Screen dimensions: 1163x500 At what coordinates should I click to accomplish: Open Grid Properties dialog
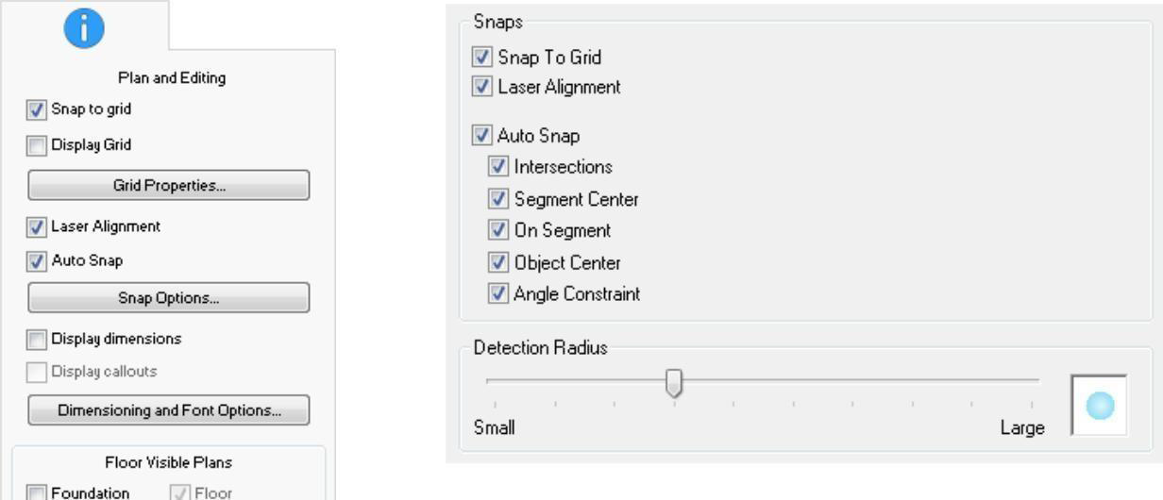point(169,186)
